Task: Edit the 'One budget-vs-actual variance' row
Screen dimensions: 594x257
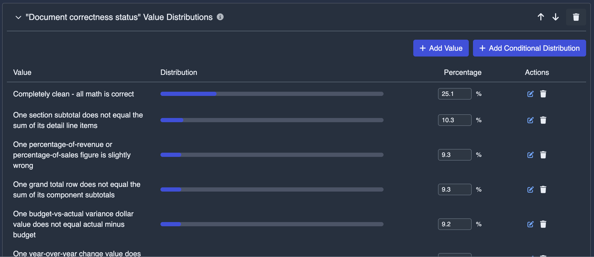Action: coord(530,224)
